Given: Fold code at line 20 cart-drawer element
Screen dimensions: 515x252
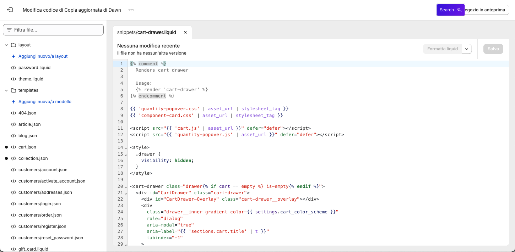Looking at the screenshot, I should 126,187.
